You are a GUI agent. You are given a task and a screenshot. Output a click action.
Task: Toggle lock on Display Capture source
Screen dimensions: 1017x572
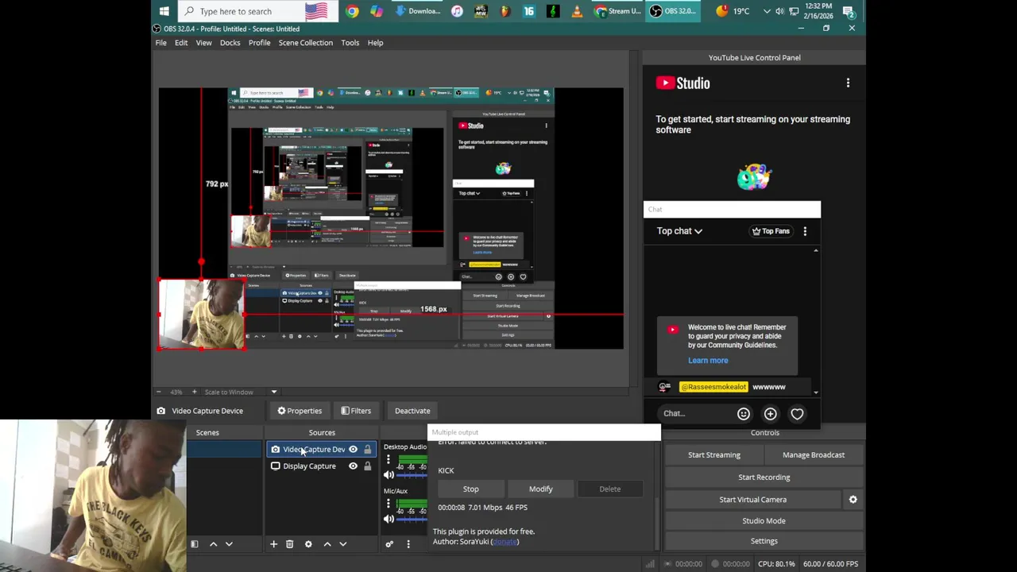tap(367, 466)
